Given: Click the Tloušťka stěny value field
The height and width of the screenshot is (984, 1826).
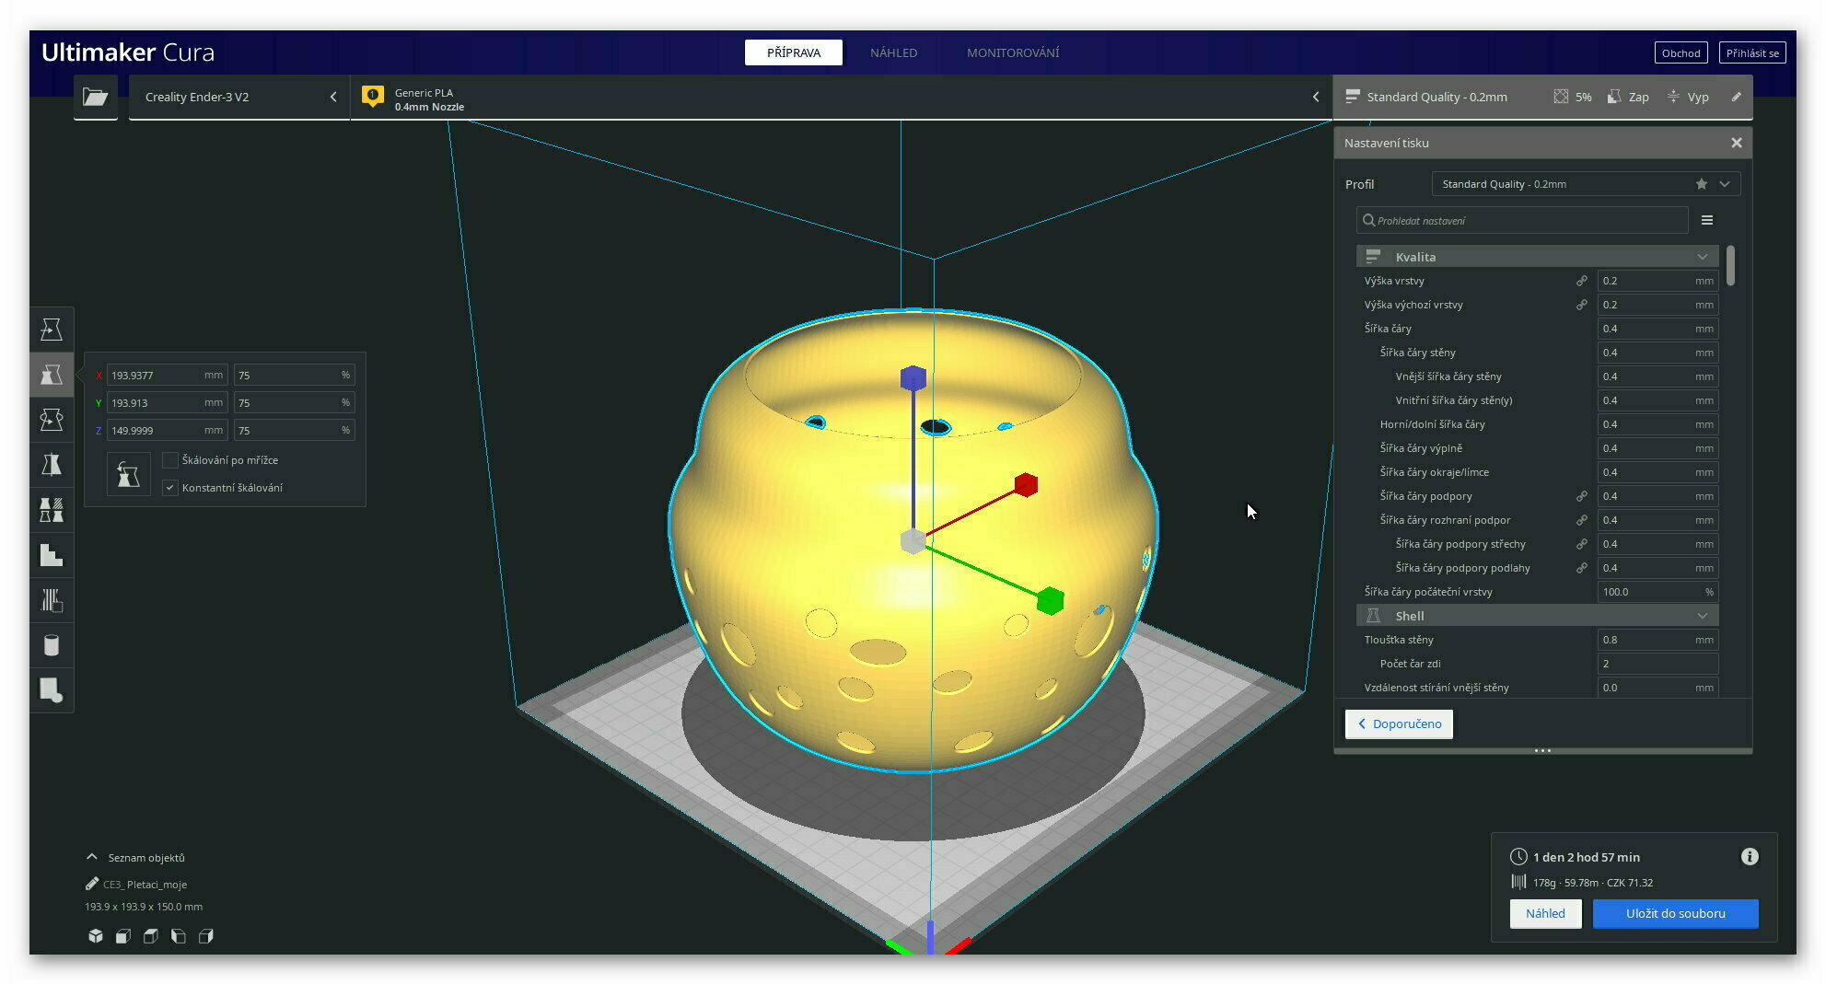Looking at the screenshot, I should pos(1657,640).
